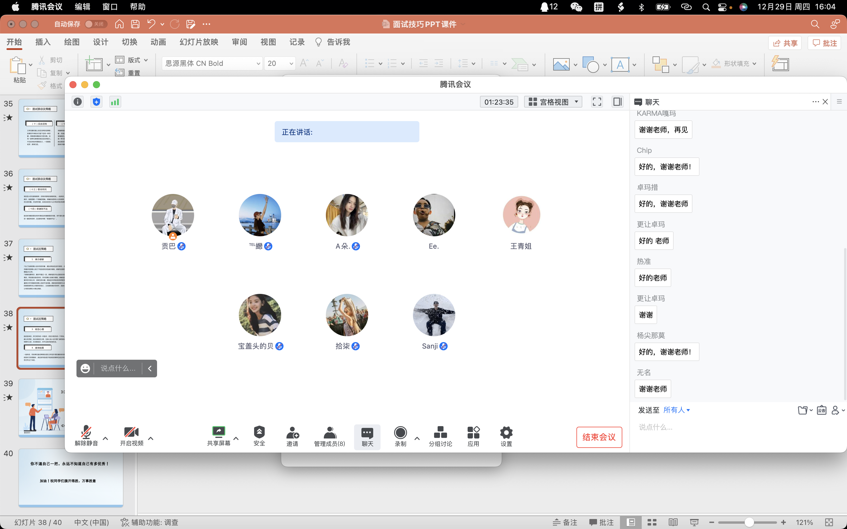Click the floating 说点什么 input
Viewport: 847px width, 529px height.
[118, 369]
